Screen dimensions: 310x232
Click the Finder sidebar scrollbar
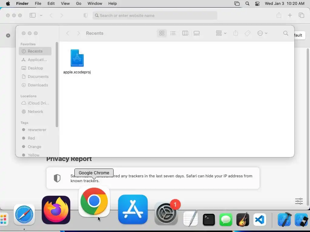(x=57, y=85)
